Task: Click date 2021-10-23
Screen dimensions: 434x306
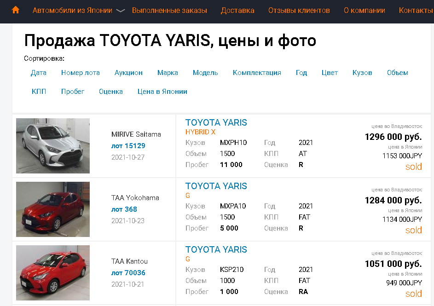Action: (x=128, y=221)
